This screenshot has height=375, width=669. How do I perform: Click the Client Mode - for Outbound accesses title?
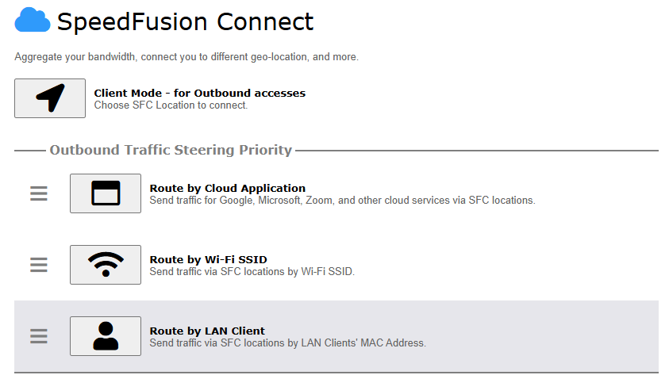200,93
